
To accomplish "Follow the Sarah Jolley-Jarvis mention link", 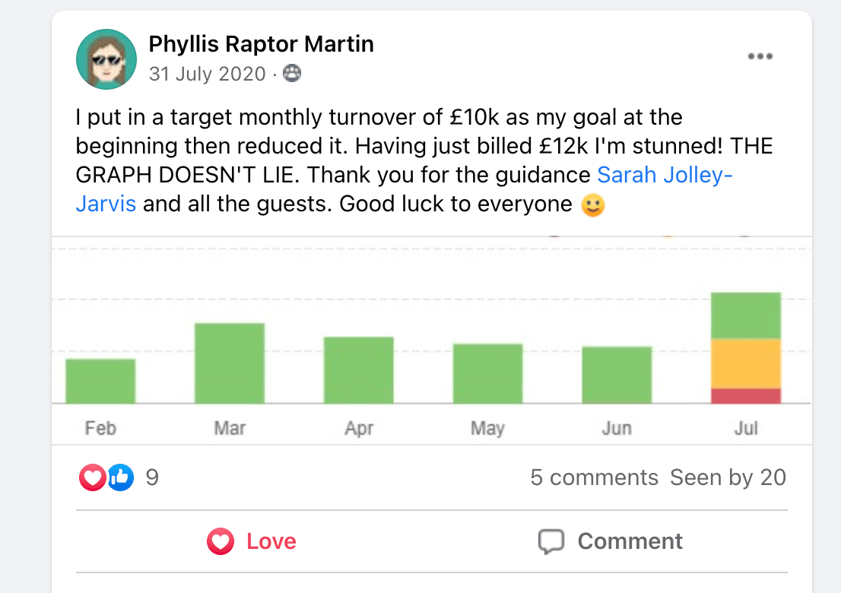I will click(x=665, y=176).
